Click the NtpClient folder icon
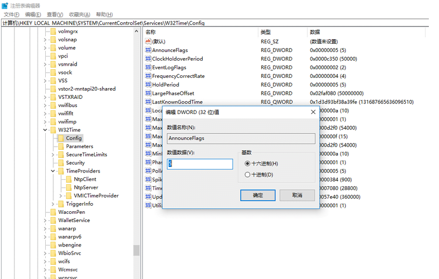Image resolution: width=439 pixels, height=279 pixels. (69, 179)
